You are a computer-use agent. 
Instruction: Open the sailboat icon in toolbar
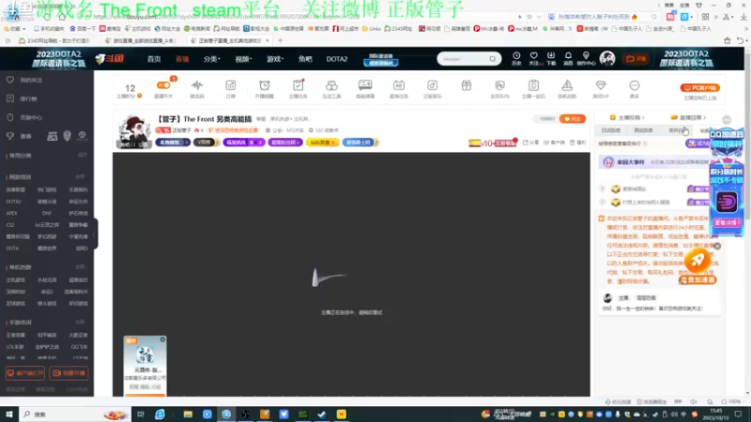pos(567,88)
